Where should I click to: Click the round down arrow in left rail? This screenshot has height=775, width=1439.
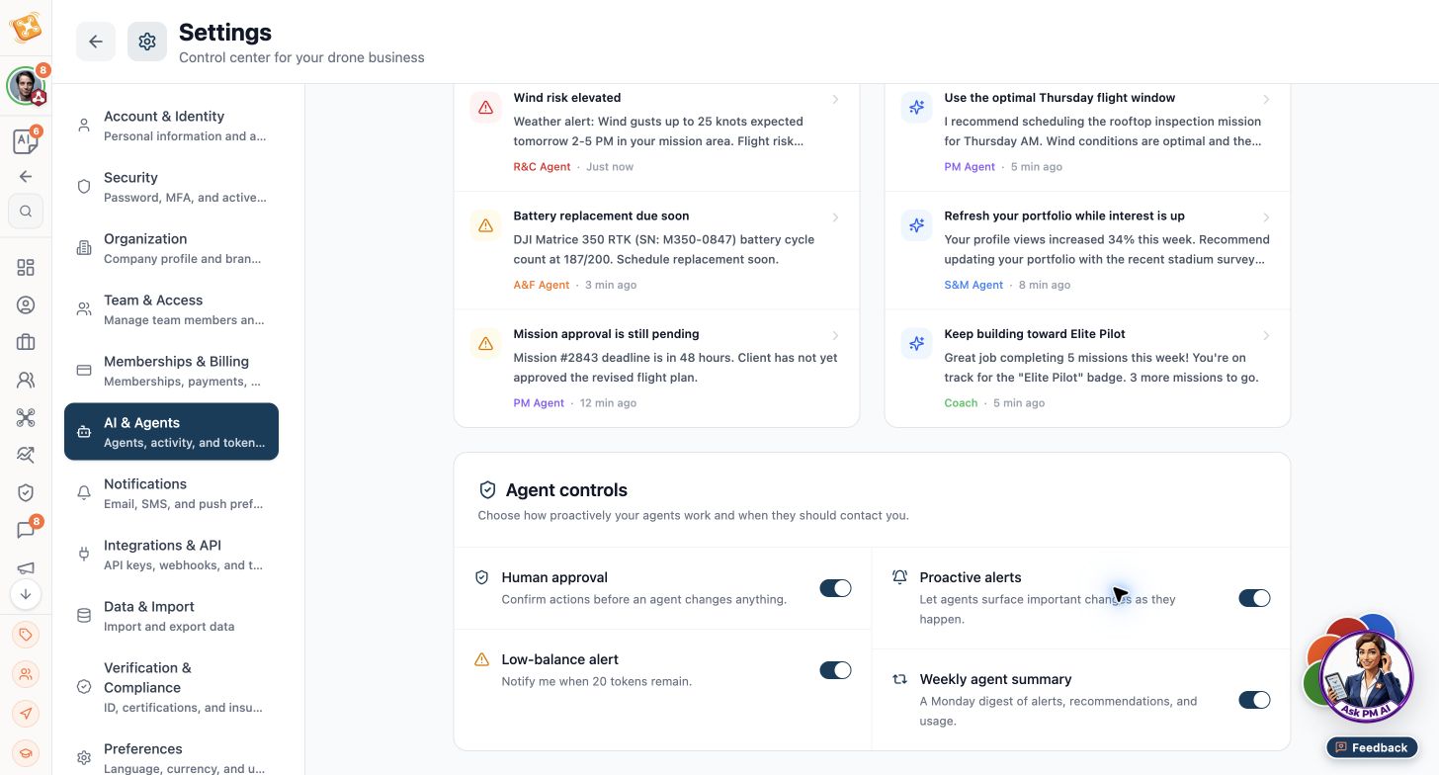[x=26, y=595]
